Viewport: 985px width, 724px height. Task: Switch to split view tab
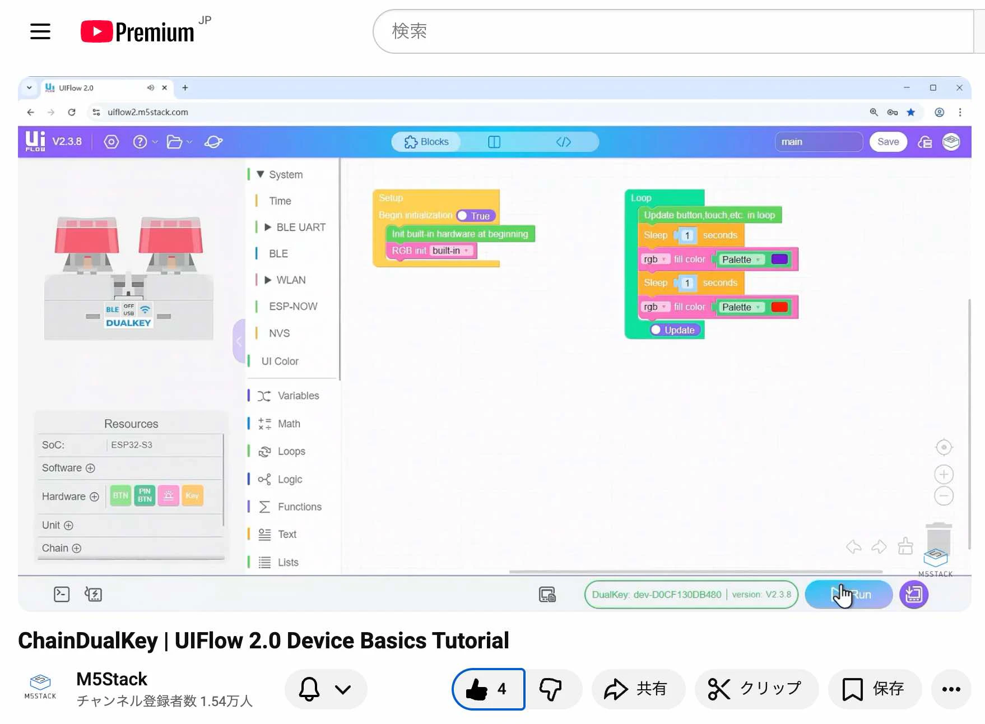coord(494,142)
